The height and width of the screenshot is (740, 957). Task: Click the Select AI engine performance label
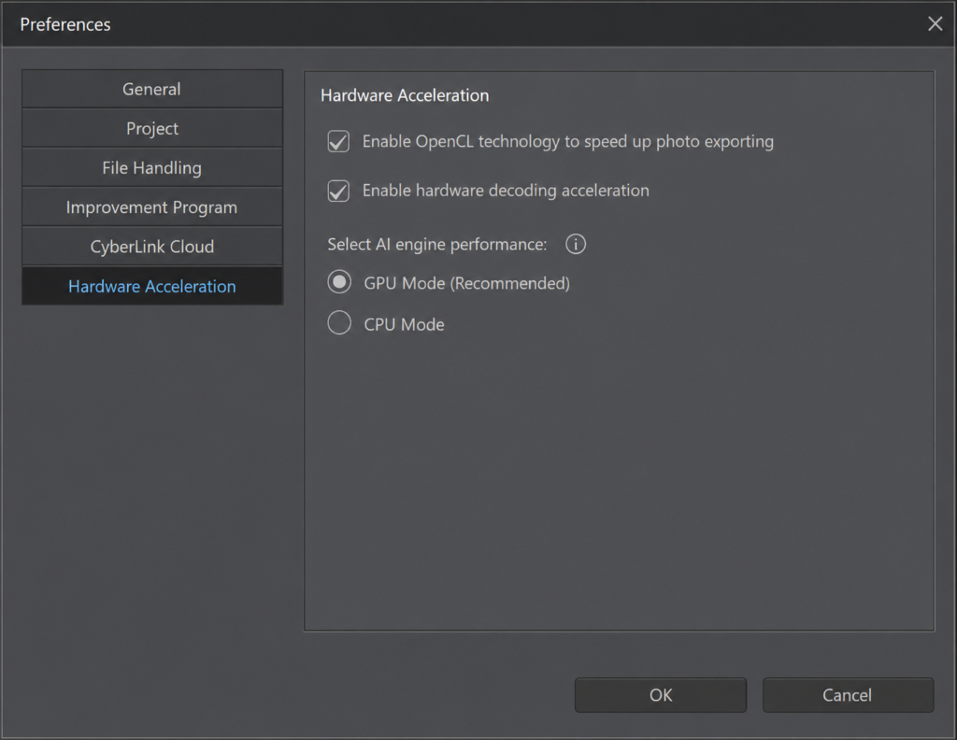pos(437,245)
